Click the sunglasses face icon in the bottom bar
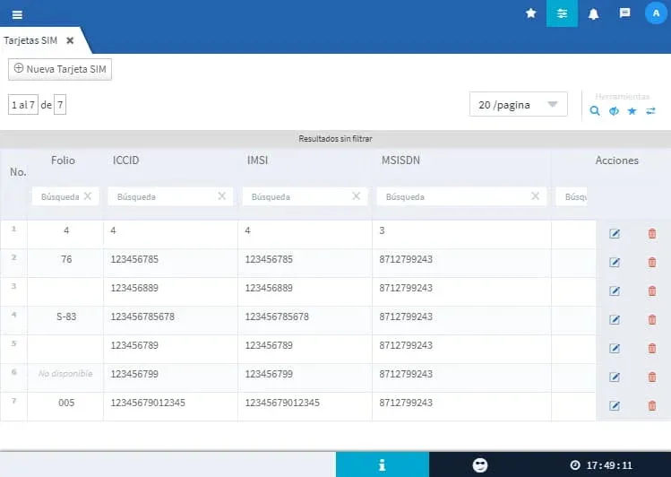Viewport: 671px width, 477px height. pyautogui.click(x=480, y=464)
